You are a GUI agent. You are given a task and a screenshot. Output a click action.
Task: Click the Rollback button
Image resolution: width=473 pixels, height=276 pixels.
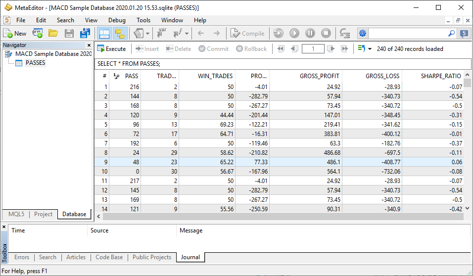coord(251,49)
